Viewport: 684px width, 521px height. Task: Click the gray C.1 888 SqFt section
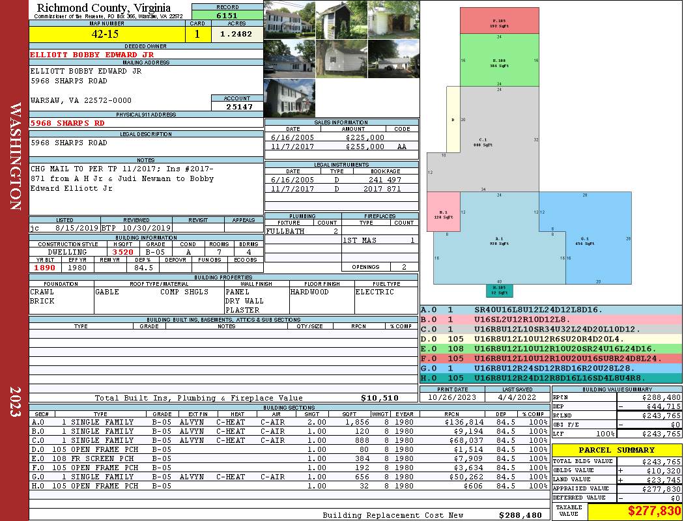pos(483,142)
